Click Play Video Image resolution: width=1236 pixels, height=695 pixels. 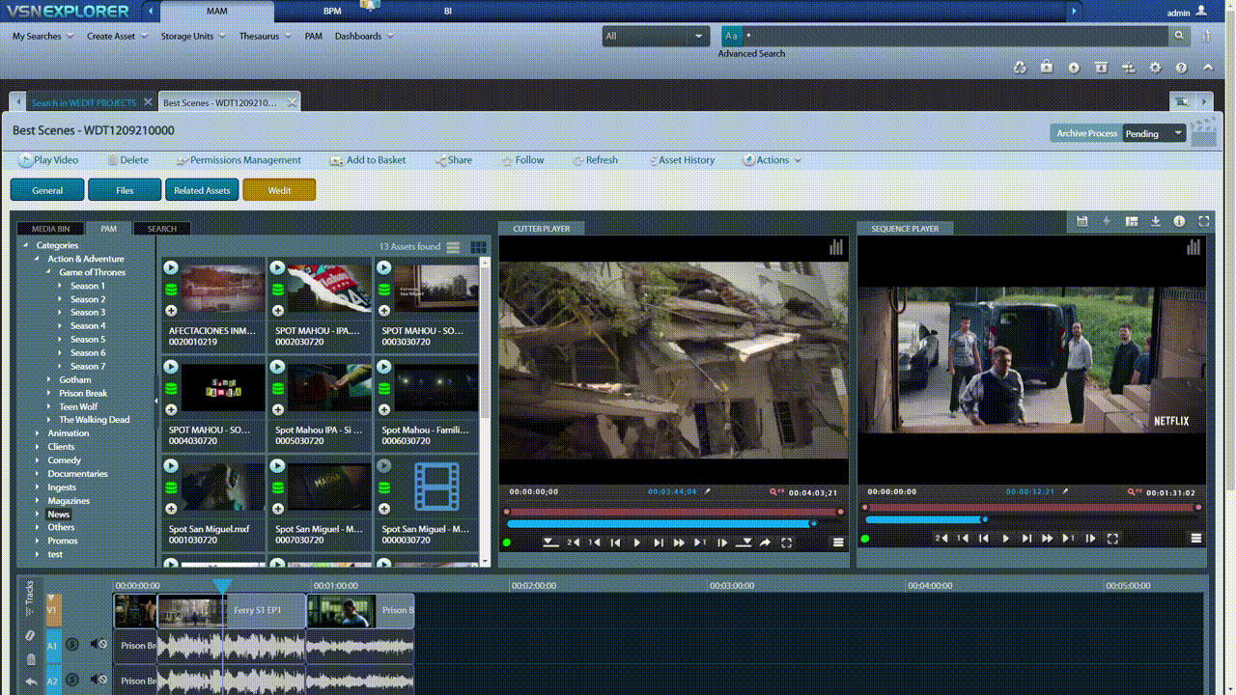(x=48, y=160)
